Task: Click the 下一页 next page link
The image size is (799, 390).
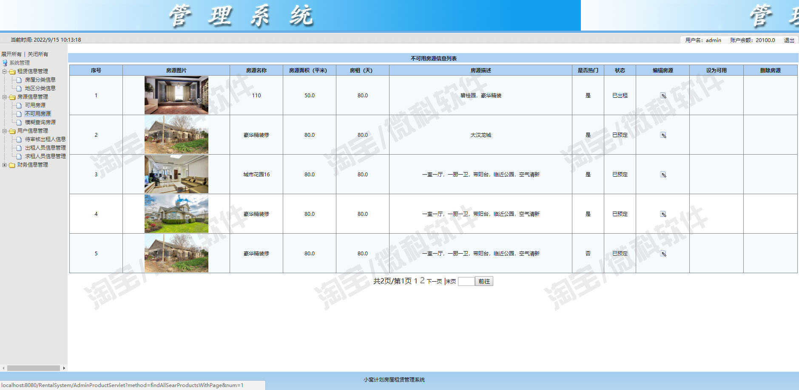Action: coord(434,281)
